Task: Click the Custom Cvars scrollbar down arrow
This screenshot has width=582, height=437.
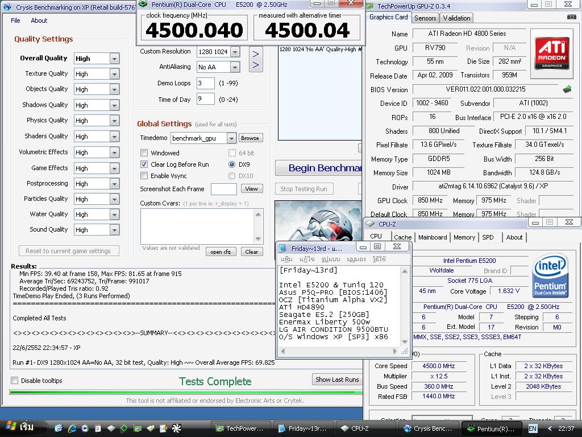Action: coord(258,239)
